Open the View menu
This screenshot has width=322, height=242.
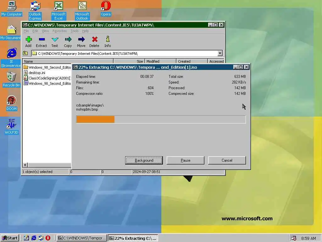pyautogui.click(x=45, y=31)
